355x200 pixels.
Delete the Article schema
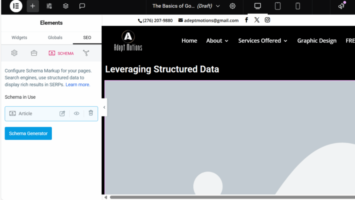click(x=91, y=113)
